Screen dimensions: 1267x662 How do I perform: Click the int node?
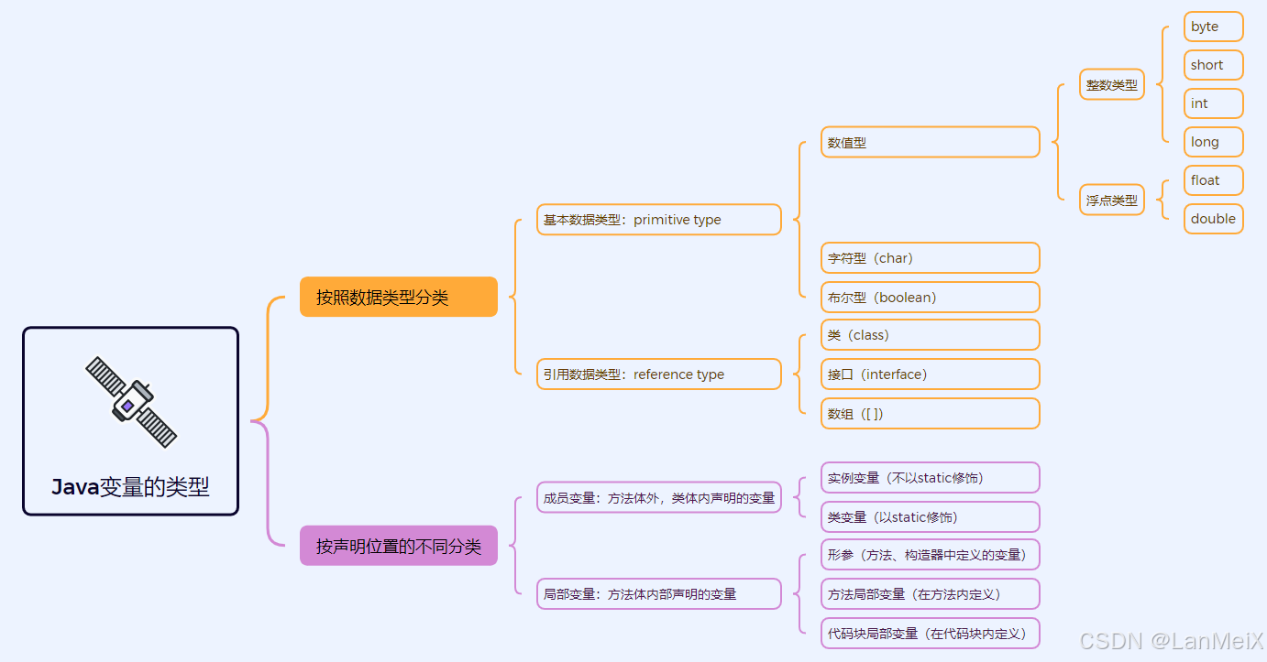coord(1213,103)
